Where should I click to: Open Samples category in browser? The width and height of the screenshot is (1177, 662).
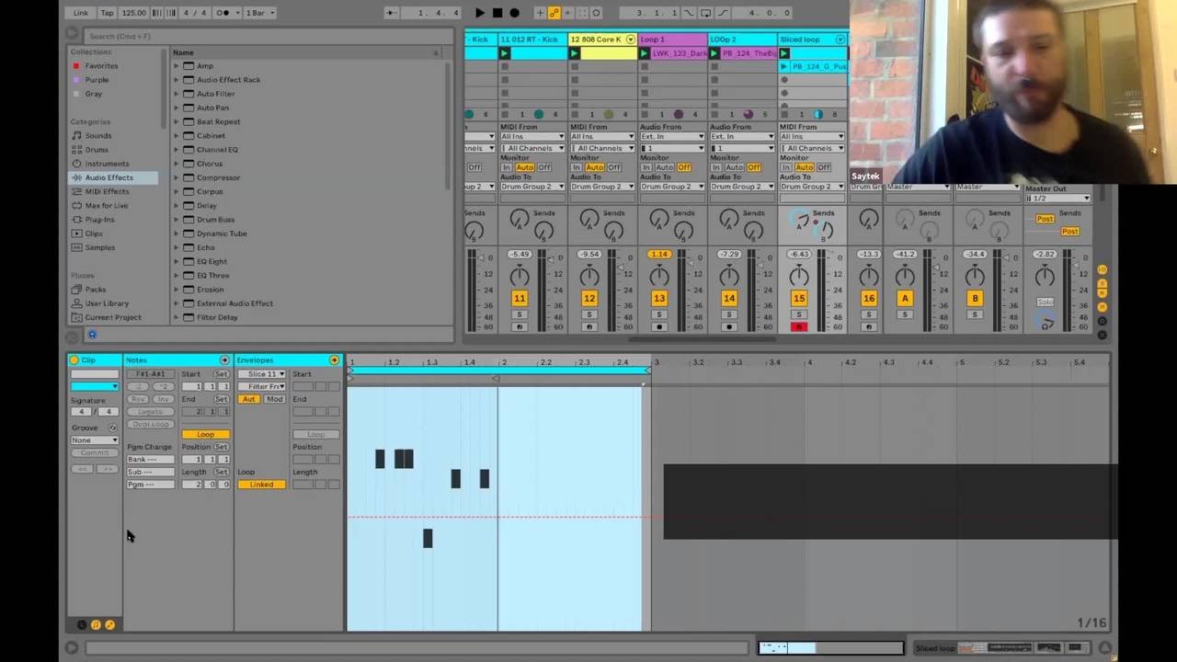(100, 247)
